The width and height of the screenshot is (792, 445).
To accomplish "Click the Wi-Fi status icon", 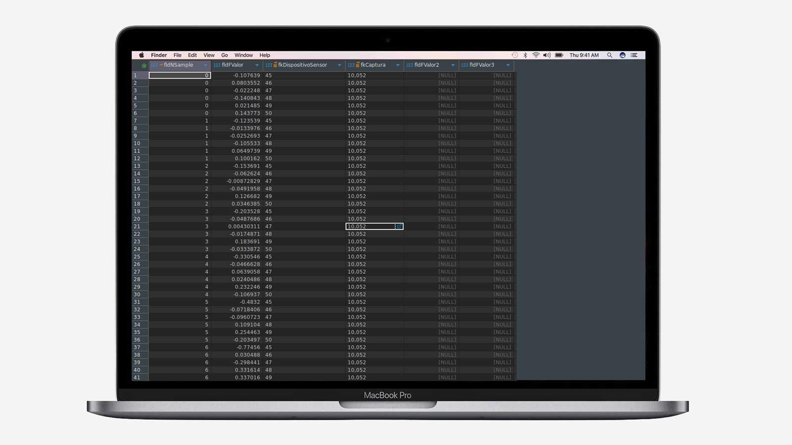I will 536,55.
